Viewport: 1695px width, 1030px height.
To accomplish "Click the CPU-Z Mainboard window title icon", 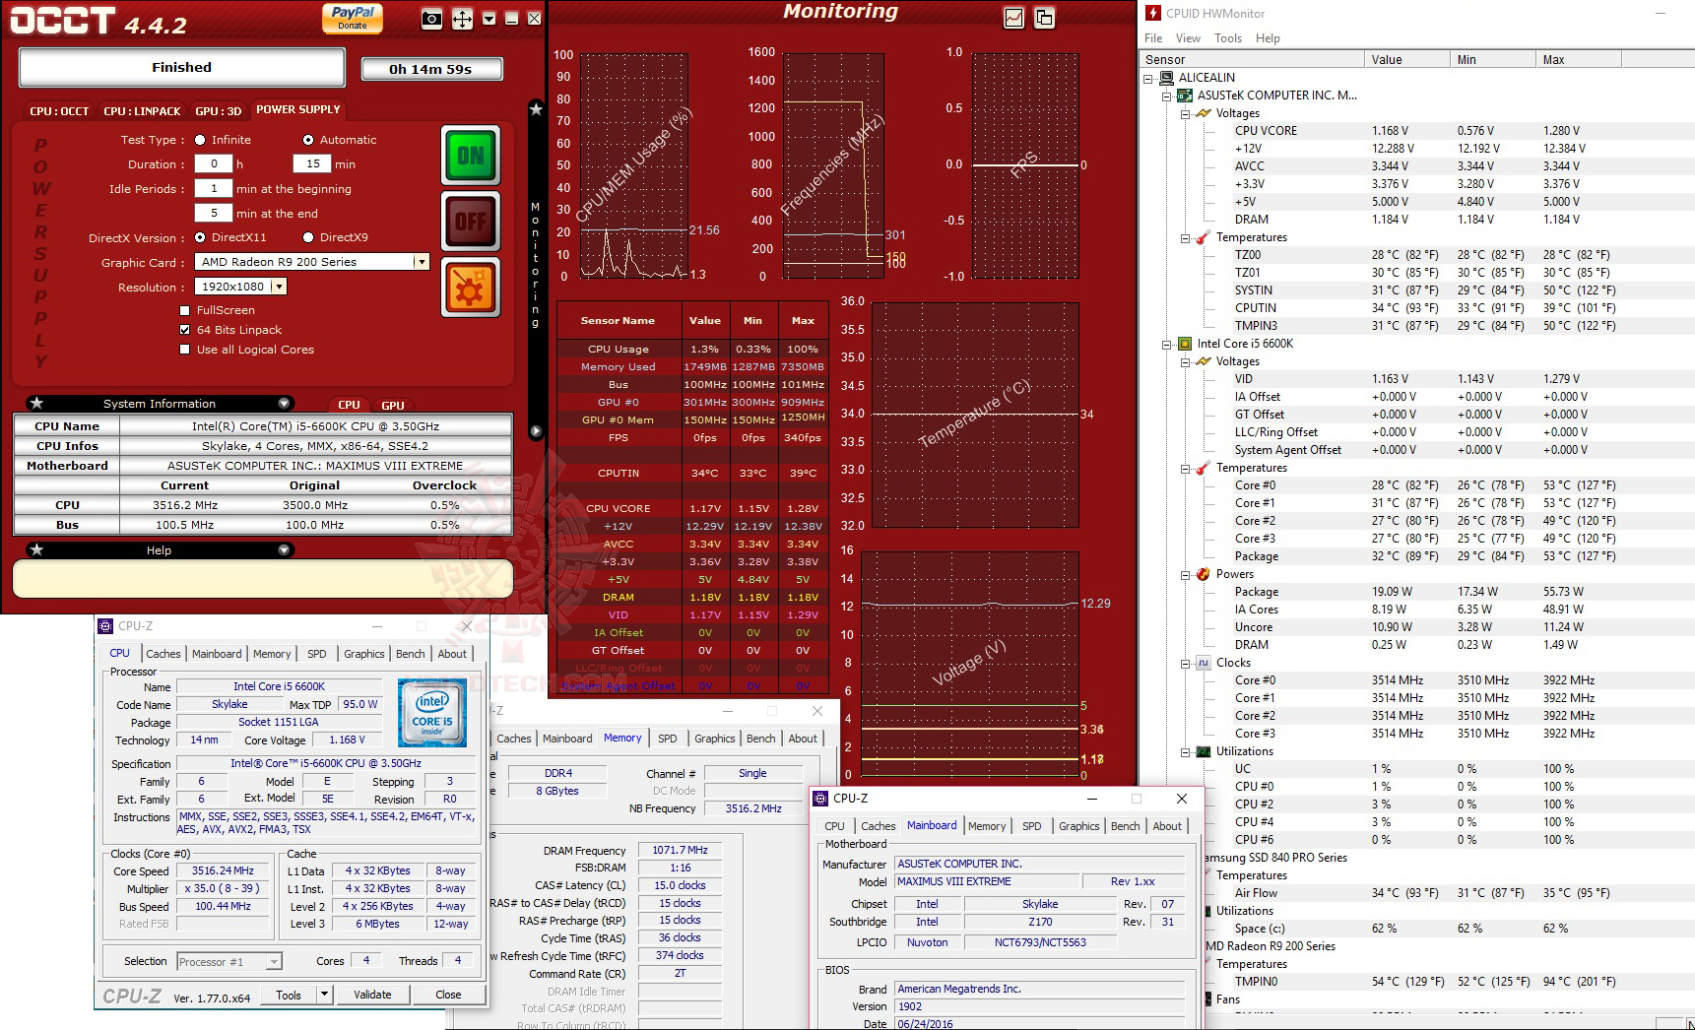I will pos(821,799).
